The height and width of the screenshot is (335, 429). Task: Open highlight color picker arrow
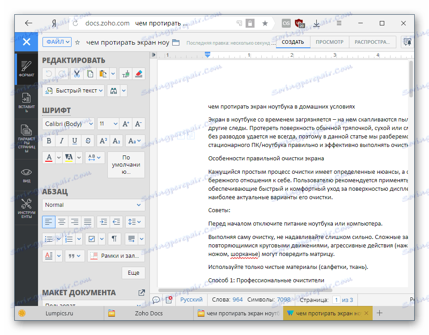tap(79, 158)
